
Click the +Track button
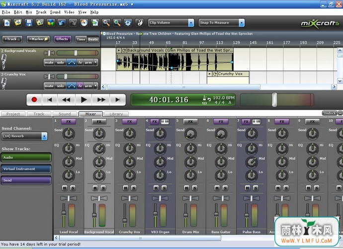[12, 39]
